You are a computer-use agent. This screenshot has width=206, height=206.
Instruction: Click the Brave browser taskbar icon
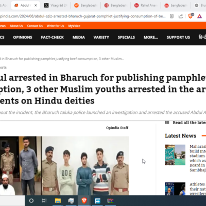point(84,200)
